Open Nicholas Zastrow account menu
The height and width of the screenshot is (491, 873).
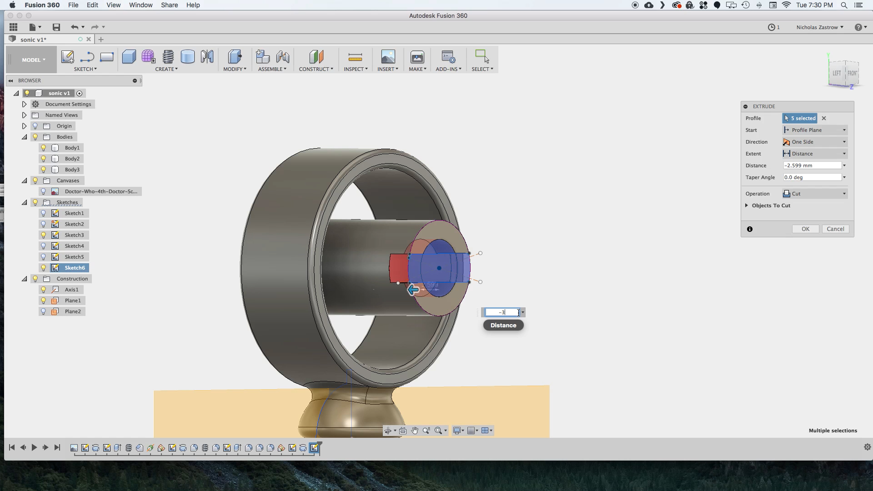820,27
